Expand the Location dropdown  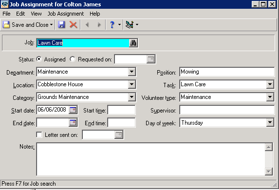131,84
